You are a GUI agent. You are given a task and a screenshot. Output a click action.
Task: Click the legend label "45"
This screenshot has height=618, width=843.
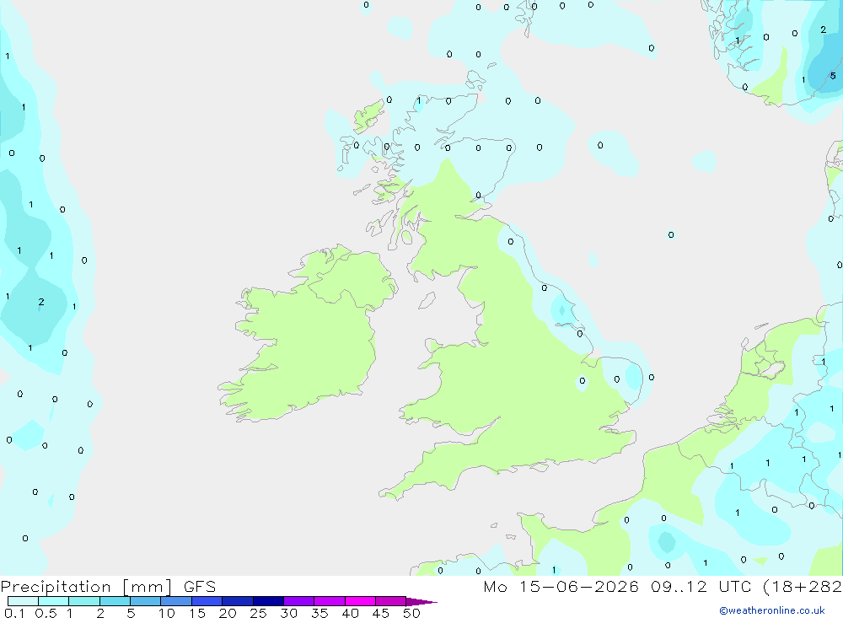381,613
